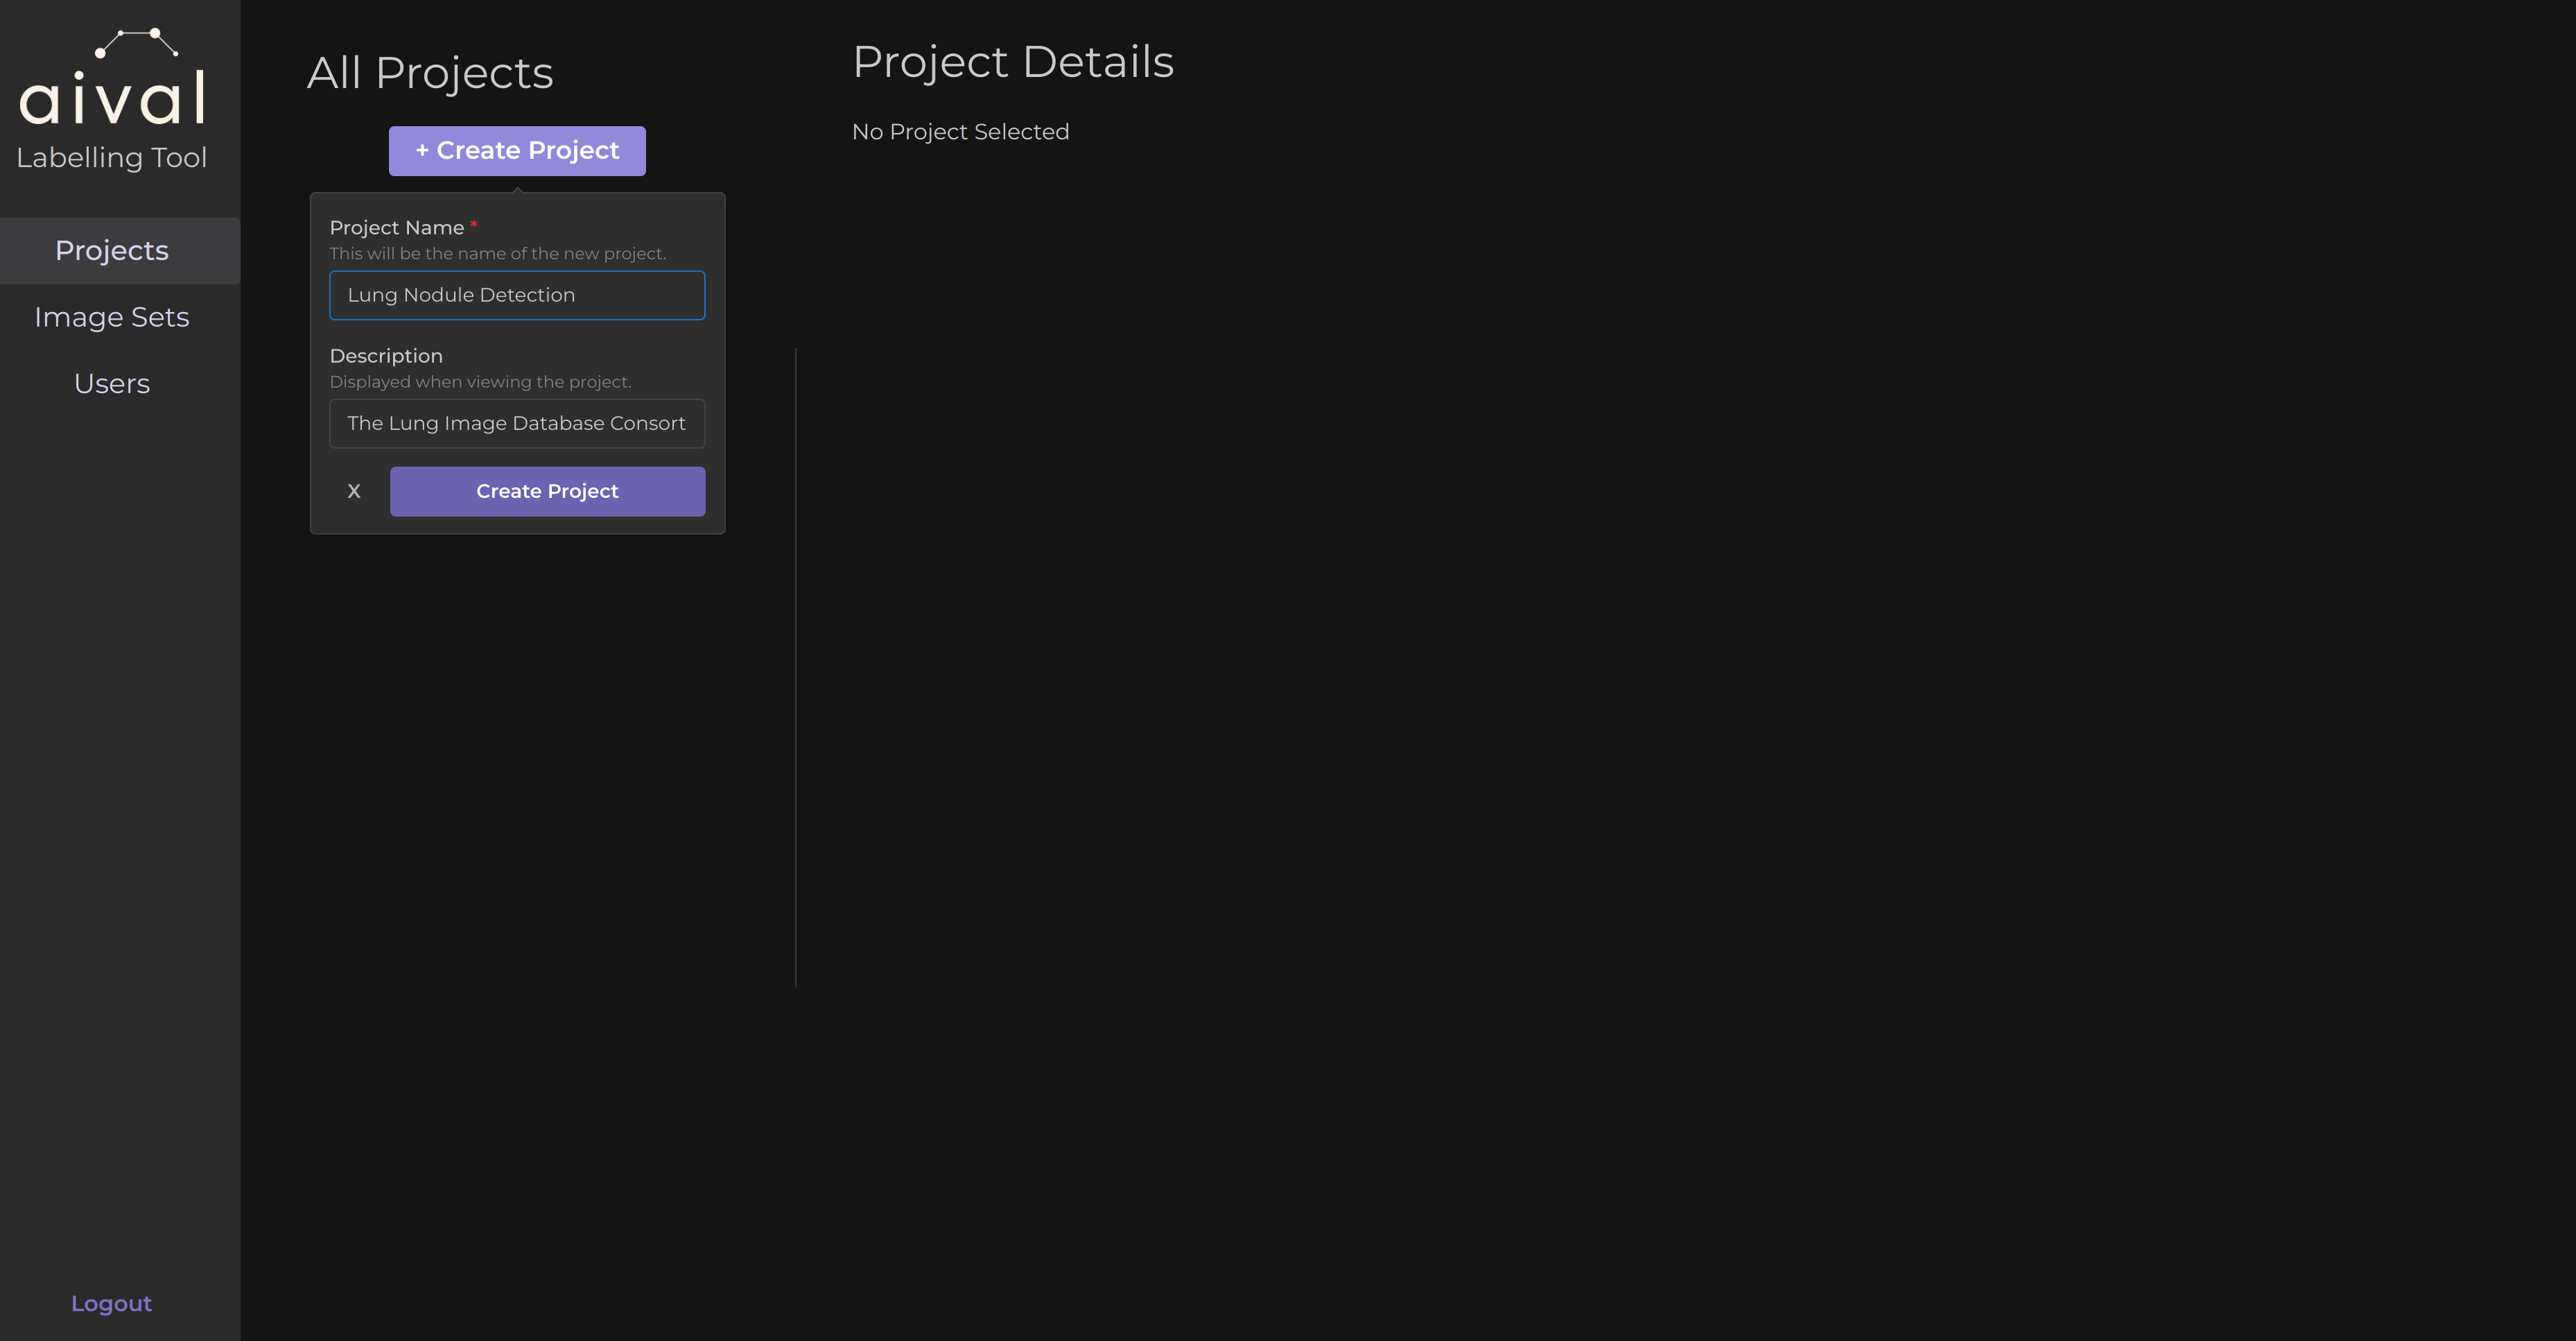This screenshot has width=2576, height=1341.
Task: Close the form with the X button
Action: (354, 491)
